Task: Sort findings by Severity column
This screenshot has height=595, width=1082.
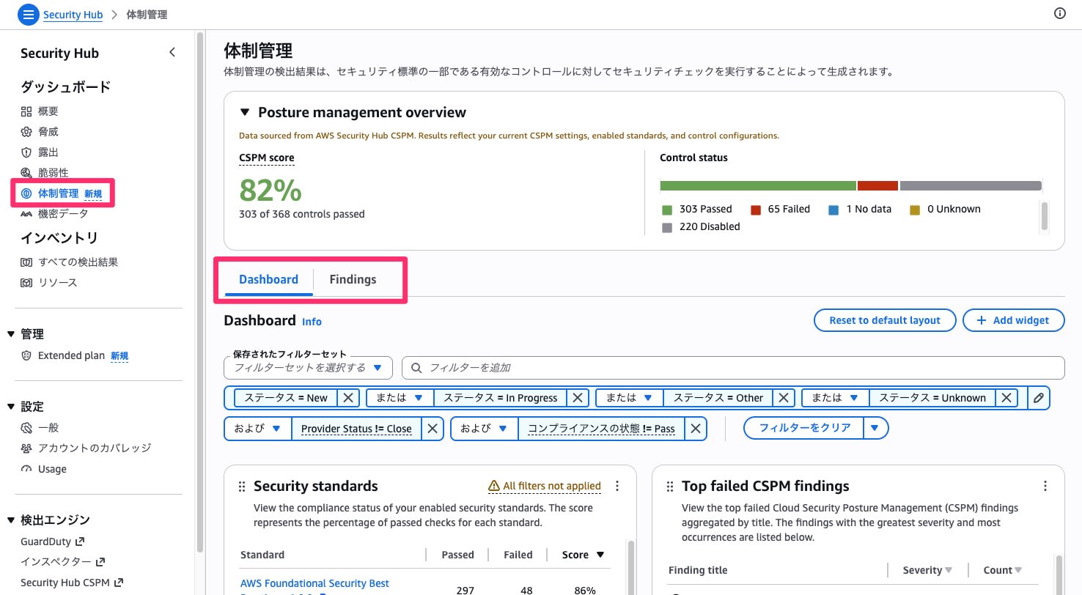Action: point(927,570)
